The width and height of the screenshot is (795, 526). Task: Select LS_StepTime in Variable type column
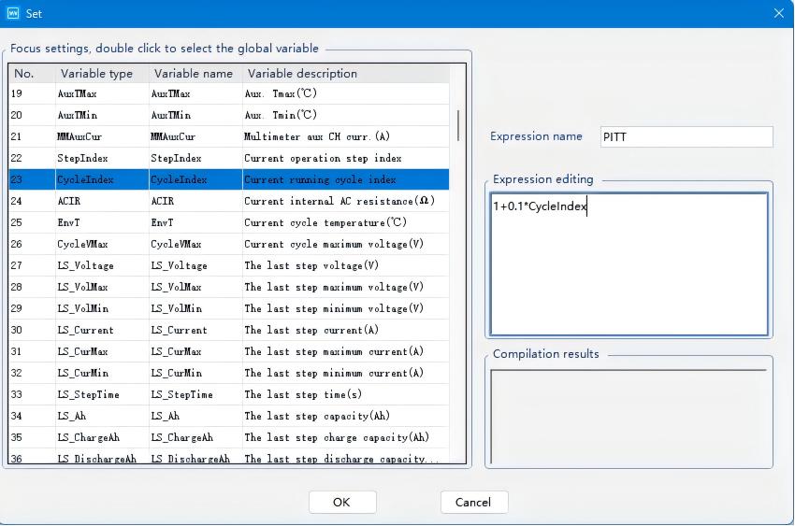101,394
